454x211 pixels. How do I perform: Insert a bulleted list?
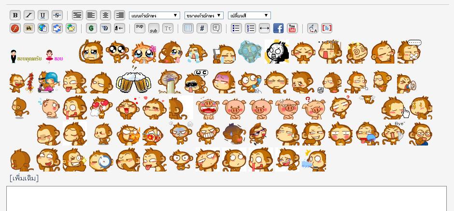click(236, 28)
